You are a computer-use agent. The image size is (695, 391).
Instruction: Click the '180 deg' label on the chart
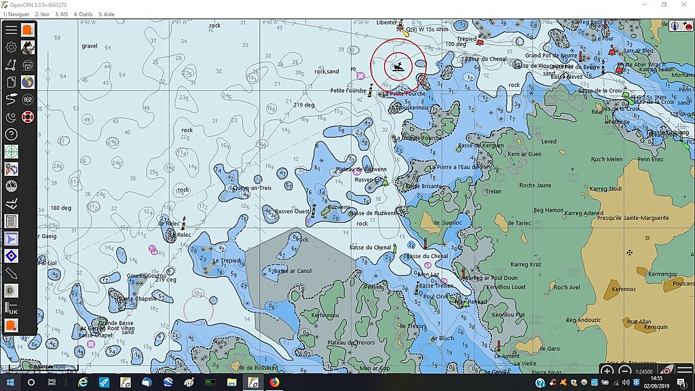tap(60, 208)
